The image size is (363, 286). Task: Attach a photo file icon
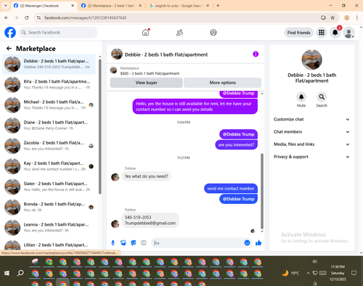click(123, 242)
